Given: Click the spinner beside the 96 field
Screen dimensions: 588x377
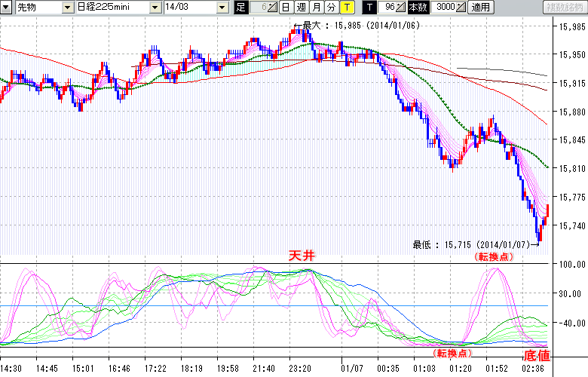Looking at the screenshot, I should coord(401,8).
